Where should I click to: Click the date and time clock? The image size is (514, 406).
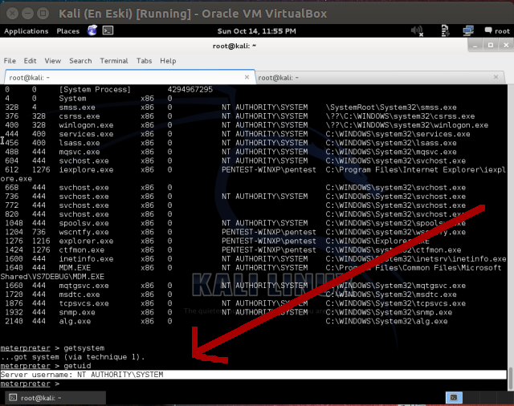(257, 31)
